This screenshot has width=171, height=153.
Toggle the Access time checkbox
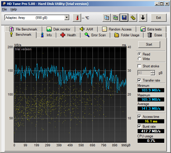139,116
